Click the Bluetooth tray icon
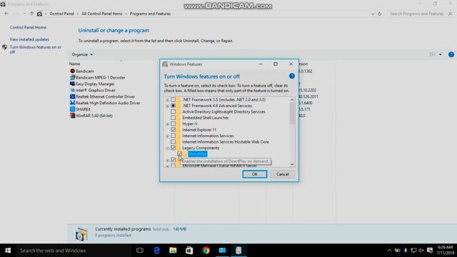 [406, 251]
